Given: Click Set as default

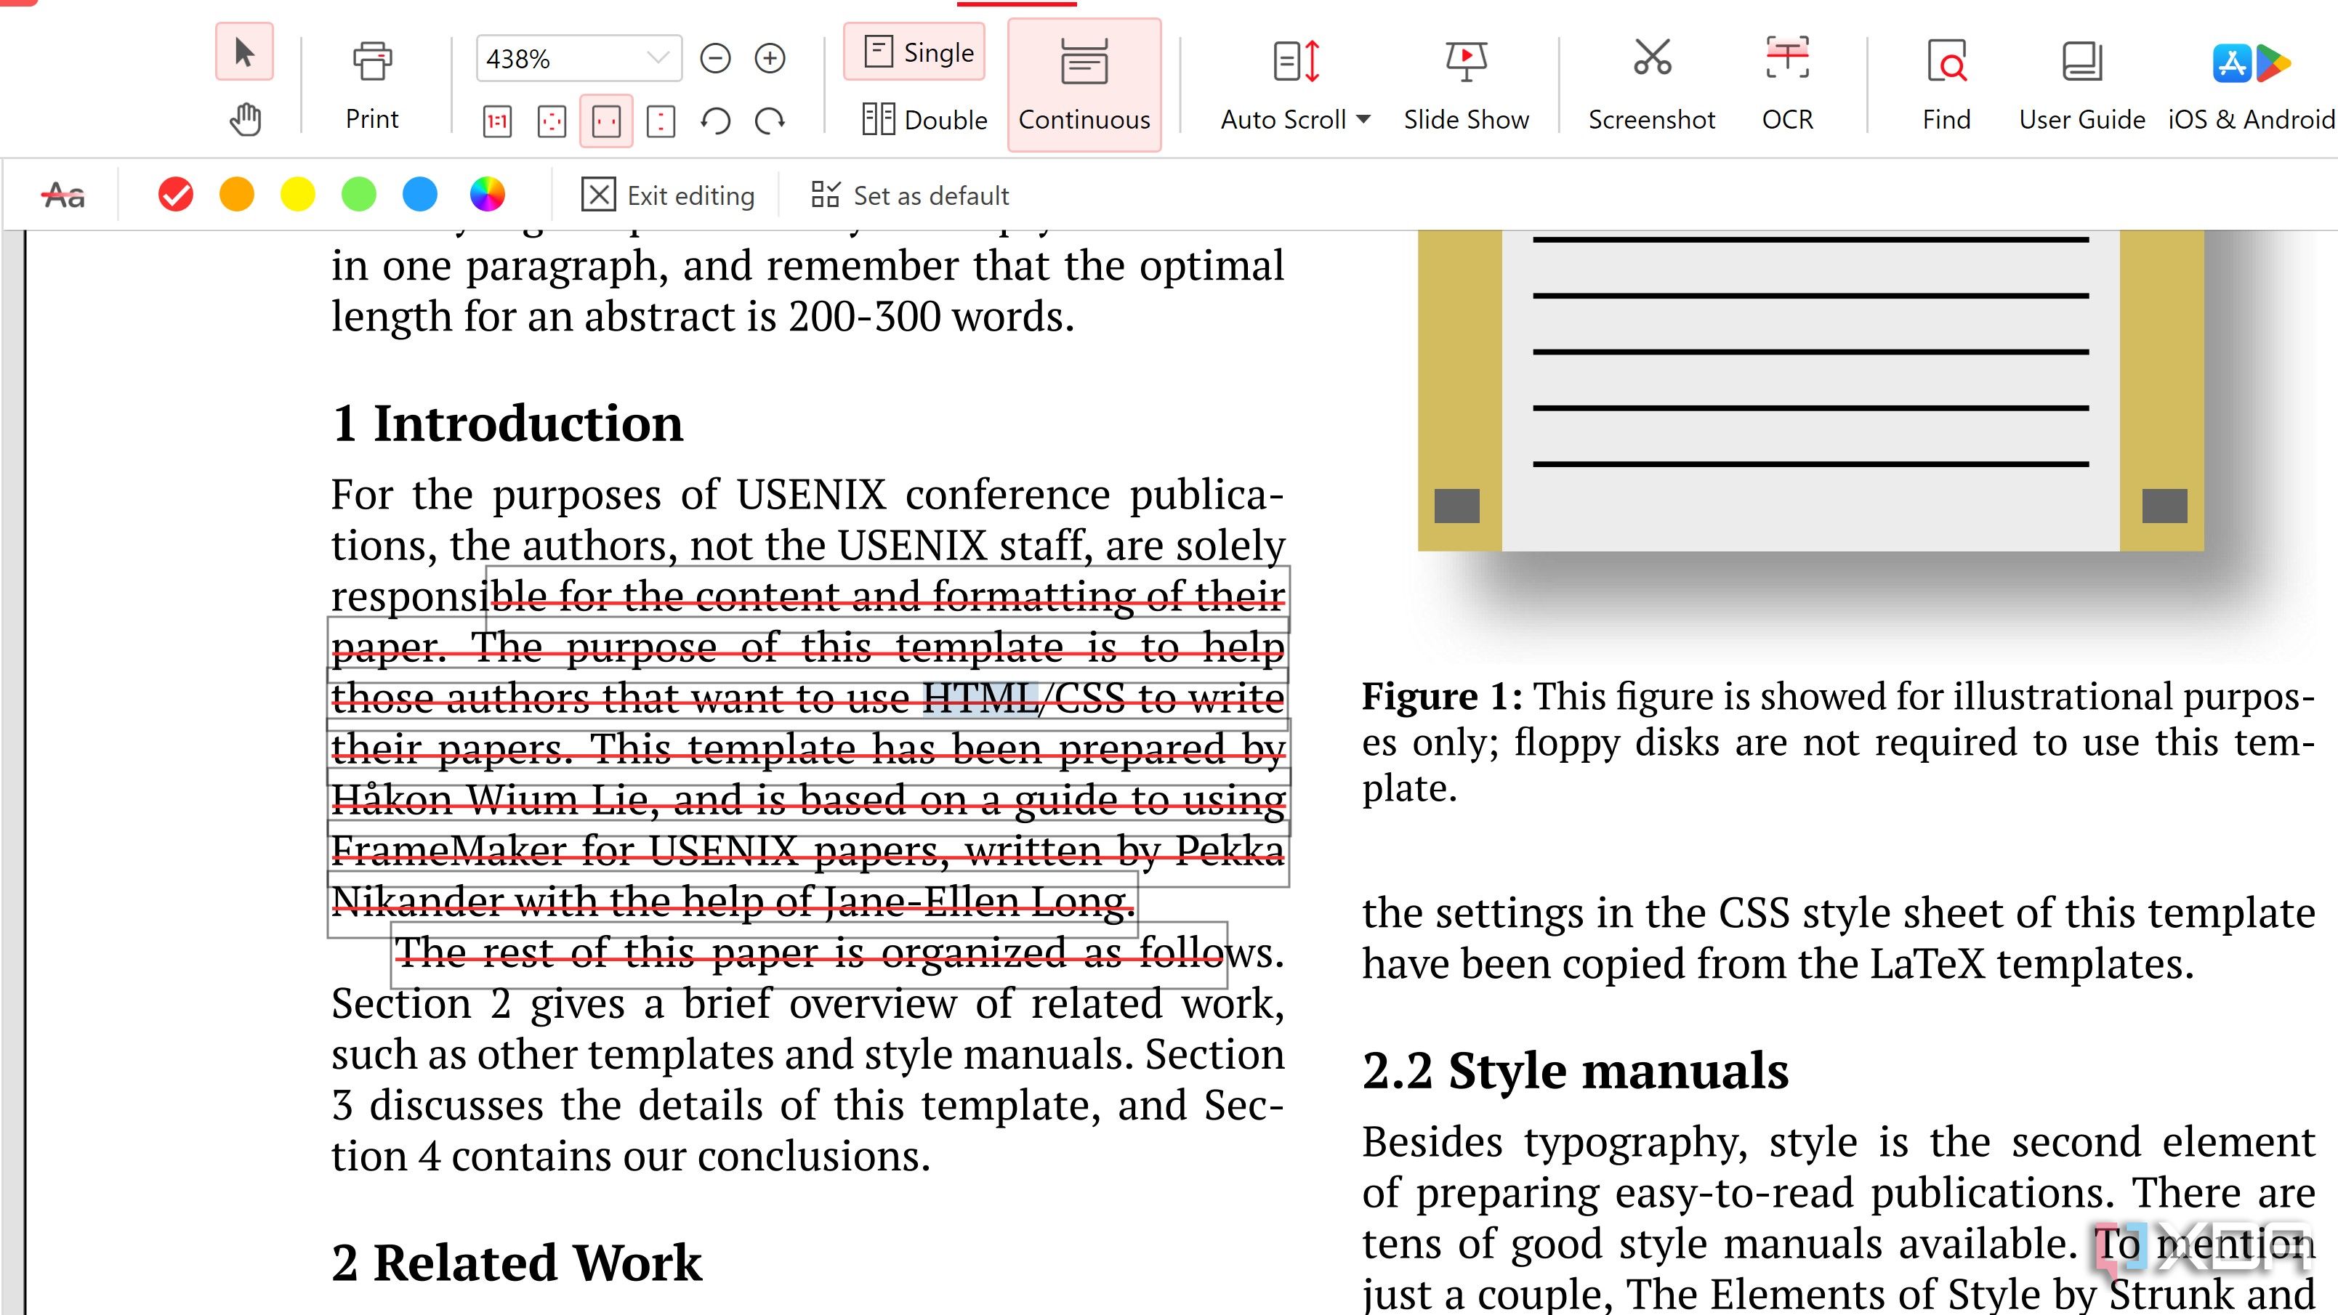Looking at the screenshot, I should [909, 195].
